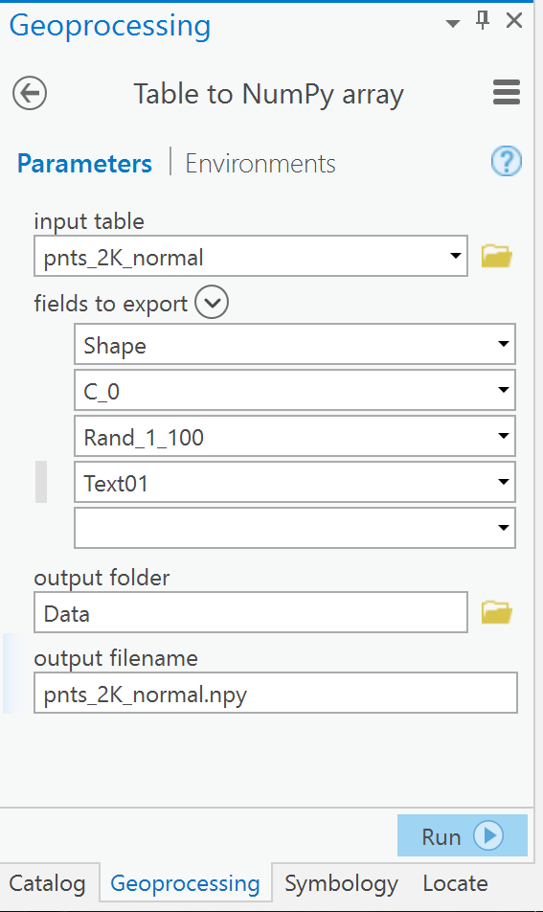
Task: Switch to the Catalog pane tab
Action: pos(47,883)
